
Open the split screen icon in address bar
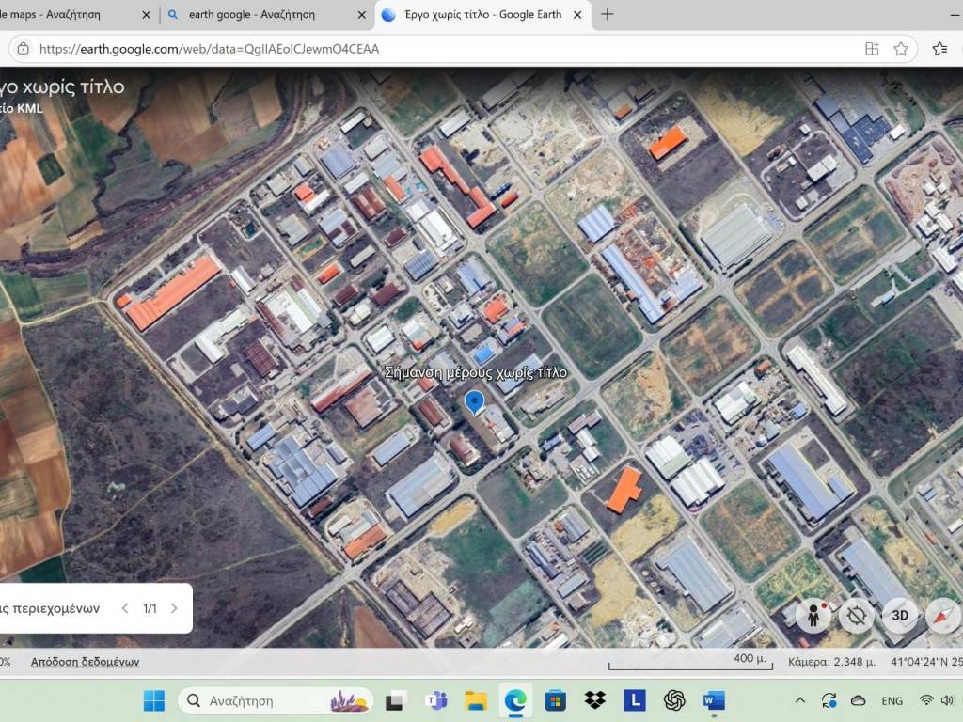[x=872, y=49]
